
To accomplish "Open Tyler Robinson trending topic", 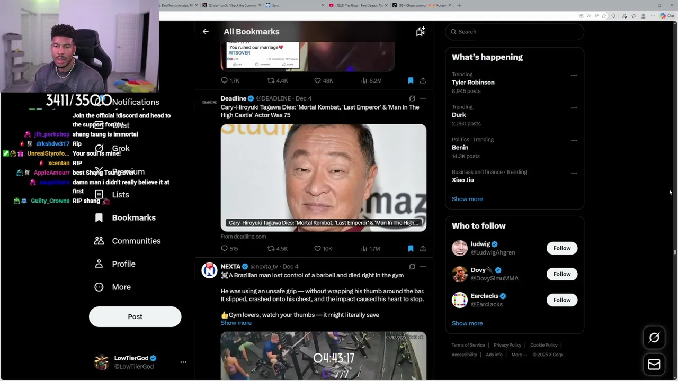I will pos(473,83).
